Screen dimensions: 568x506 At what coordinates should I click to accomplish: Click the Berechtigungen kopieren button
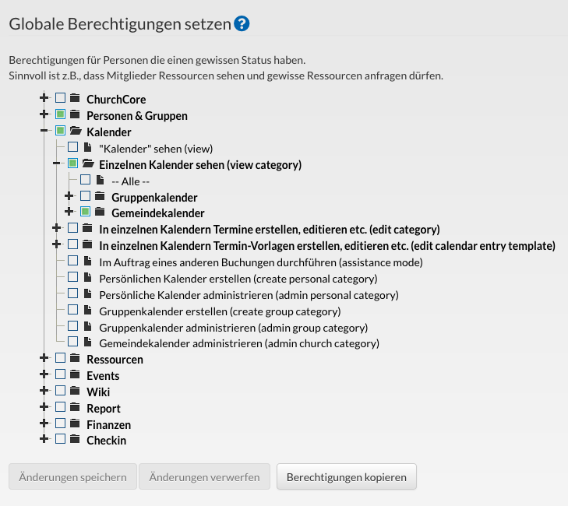[x=346, y=476]
